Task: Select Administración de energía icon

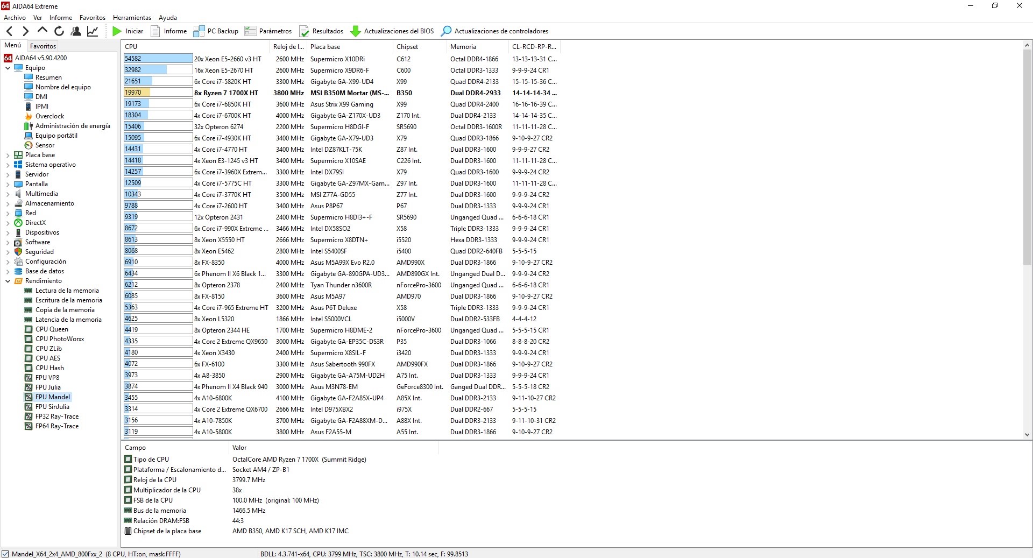Action: (x=29, y=126)
